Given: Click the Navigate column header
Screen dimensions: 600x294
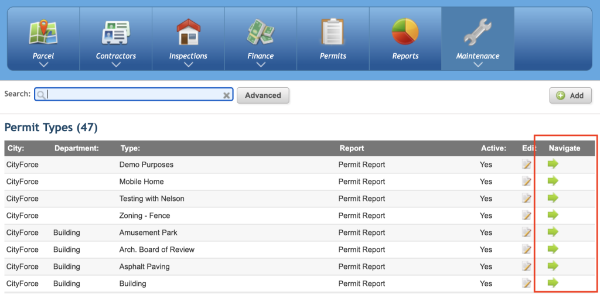Looking at the screenshot, I should (x=564, y=148).
